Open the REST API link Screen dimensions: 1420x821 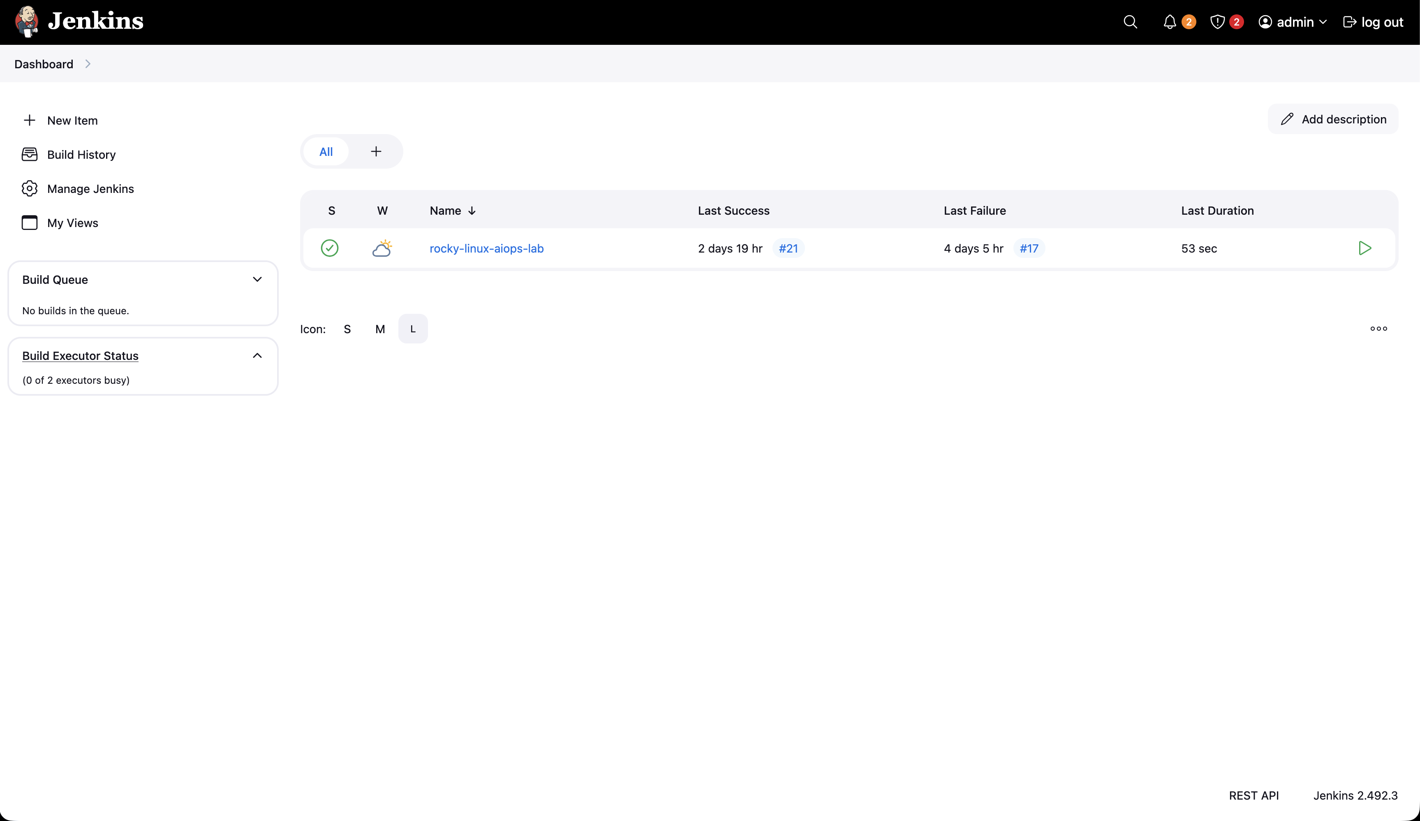pos(1253,795)
